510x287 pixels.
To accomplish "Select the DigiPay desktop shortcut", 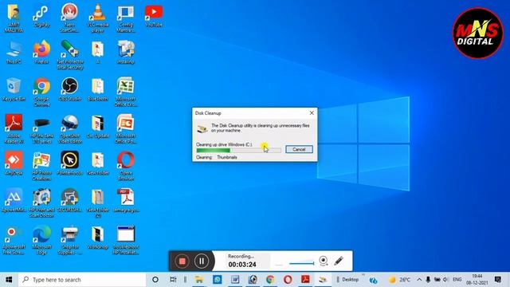I will coord(41,15).
